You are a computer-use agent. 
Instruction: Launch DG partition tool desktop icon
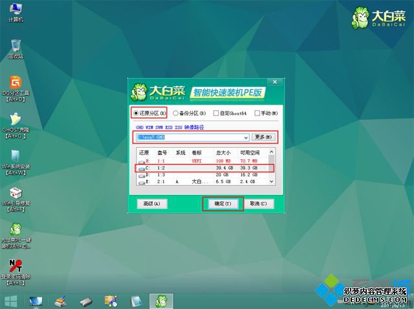[x=16, y=89]
